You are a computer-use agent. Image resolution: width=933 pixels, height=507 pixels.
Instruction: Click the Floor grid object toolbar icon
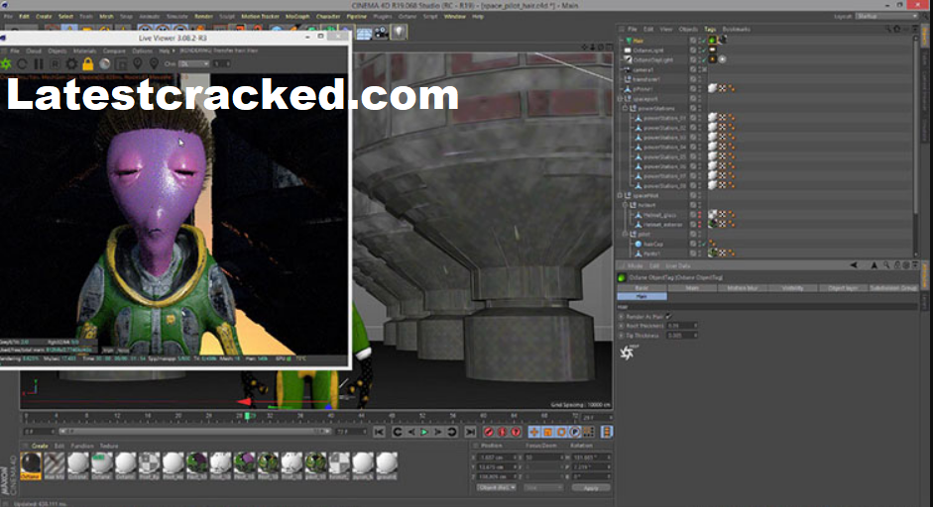pyautogui.click(x=364, y=33)
